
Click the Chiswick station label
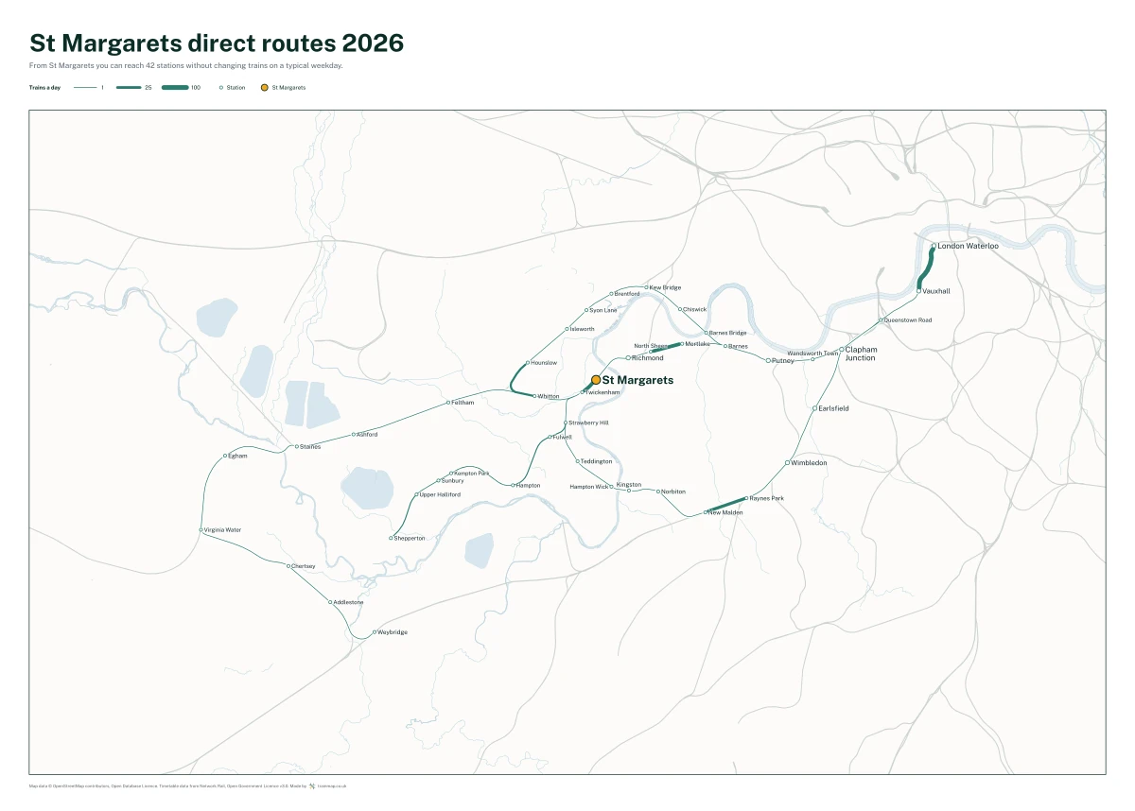(x=694, y=309)
